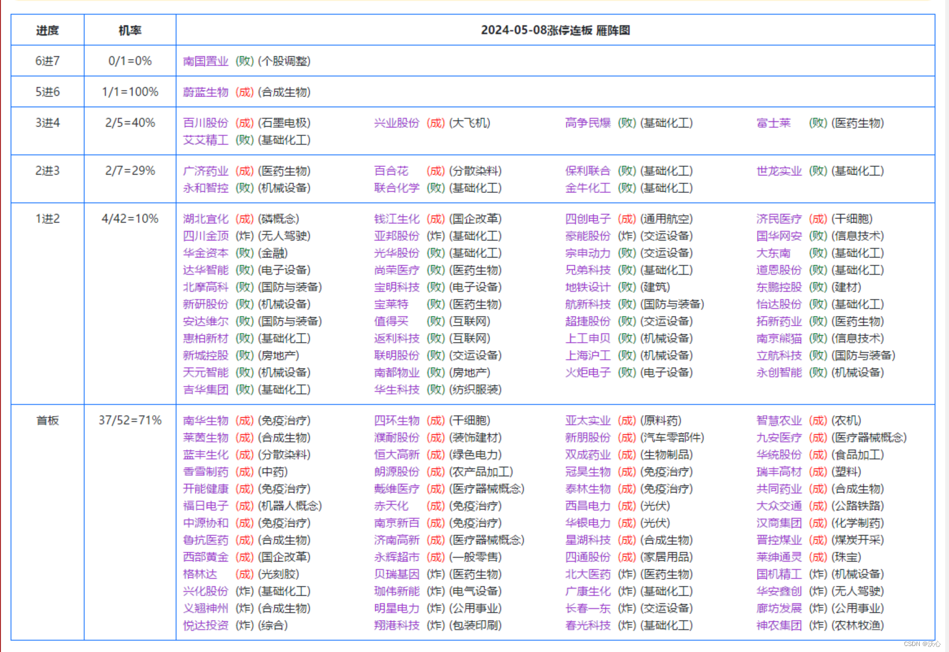Select the 进度 column header
The image size is (949, 652).
(x=48, y=30)
